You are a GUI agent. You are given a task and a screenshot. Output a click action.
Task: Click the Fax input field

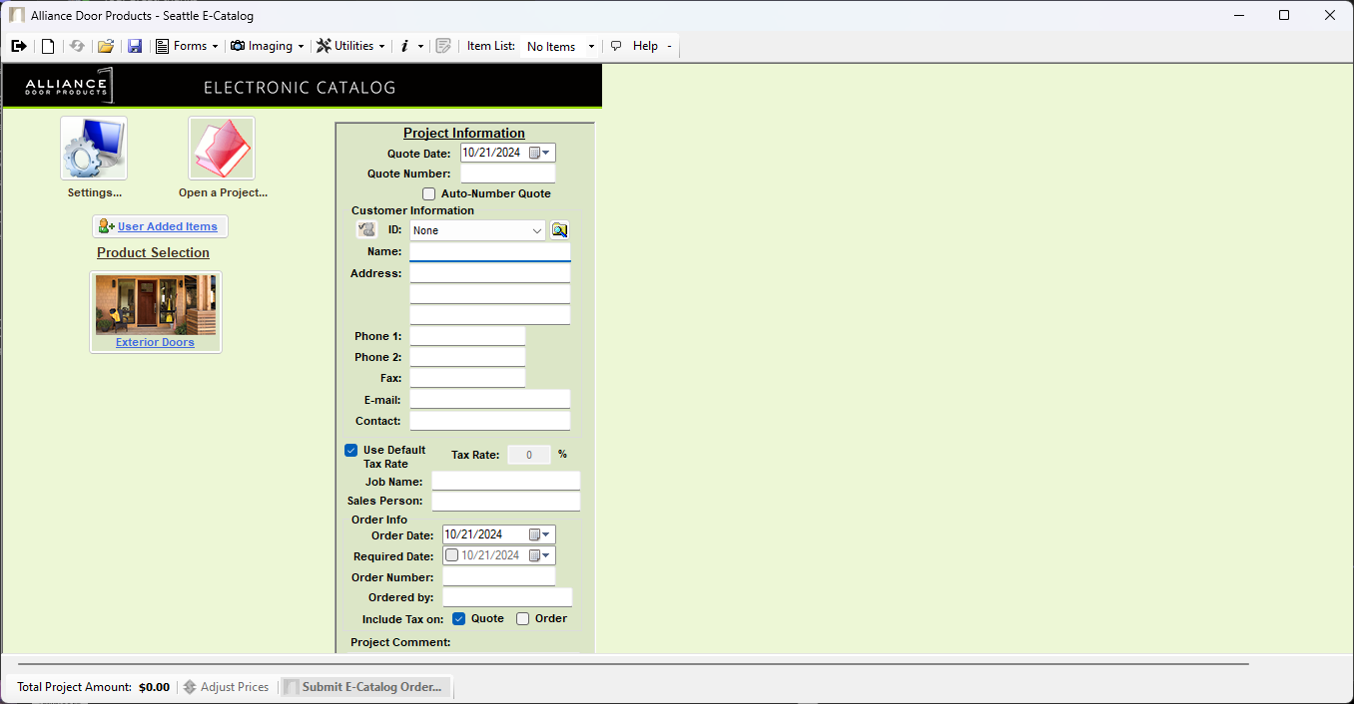(467, 378)
